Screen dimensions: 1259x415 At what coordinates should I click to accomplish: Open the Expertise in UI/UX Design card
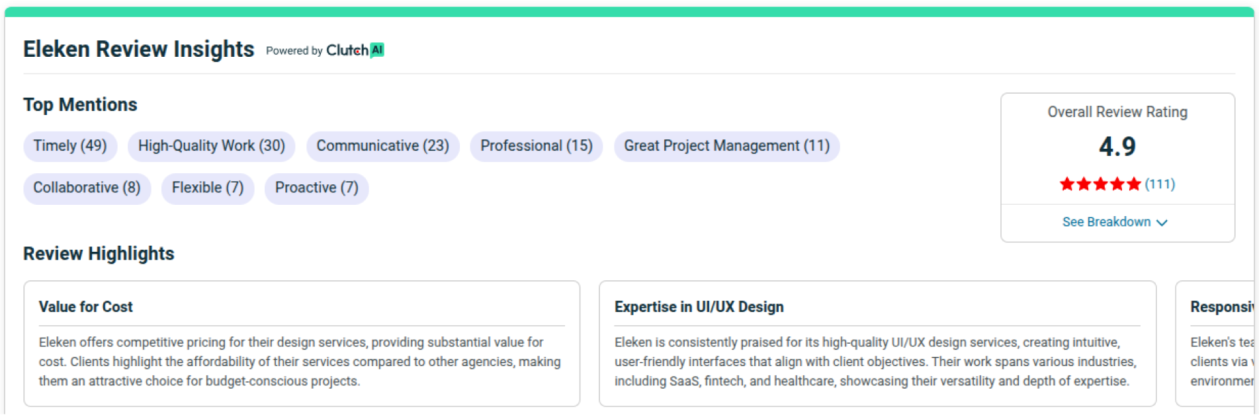877,343
